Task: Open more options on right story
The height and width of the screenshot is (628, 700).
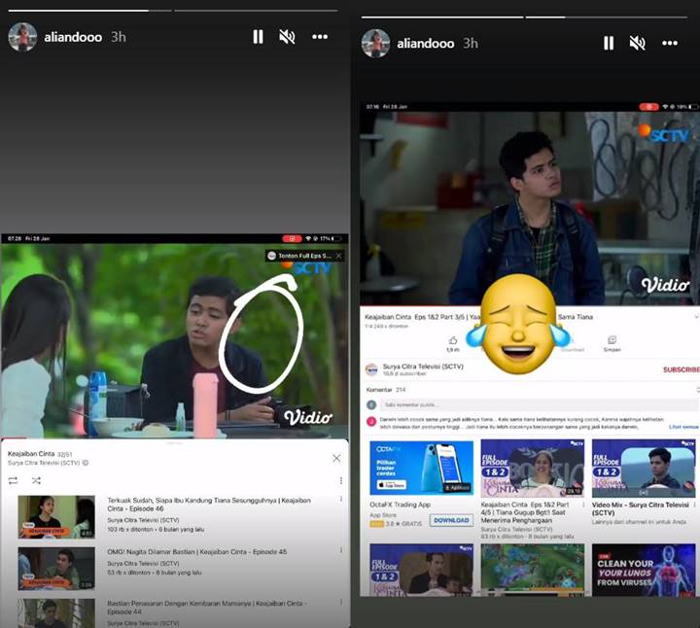Action: coord(670,44)
